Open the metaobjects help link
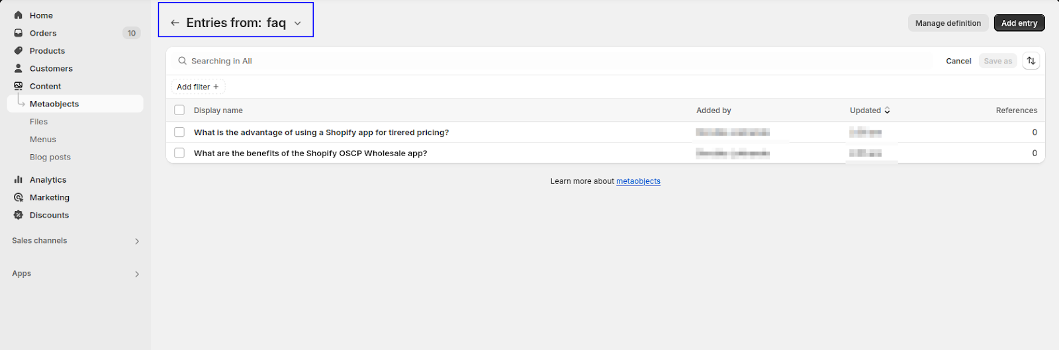 click(638, 181)
